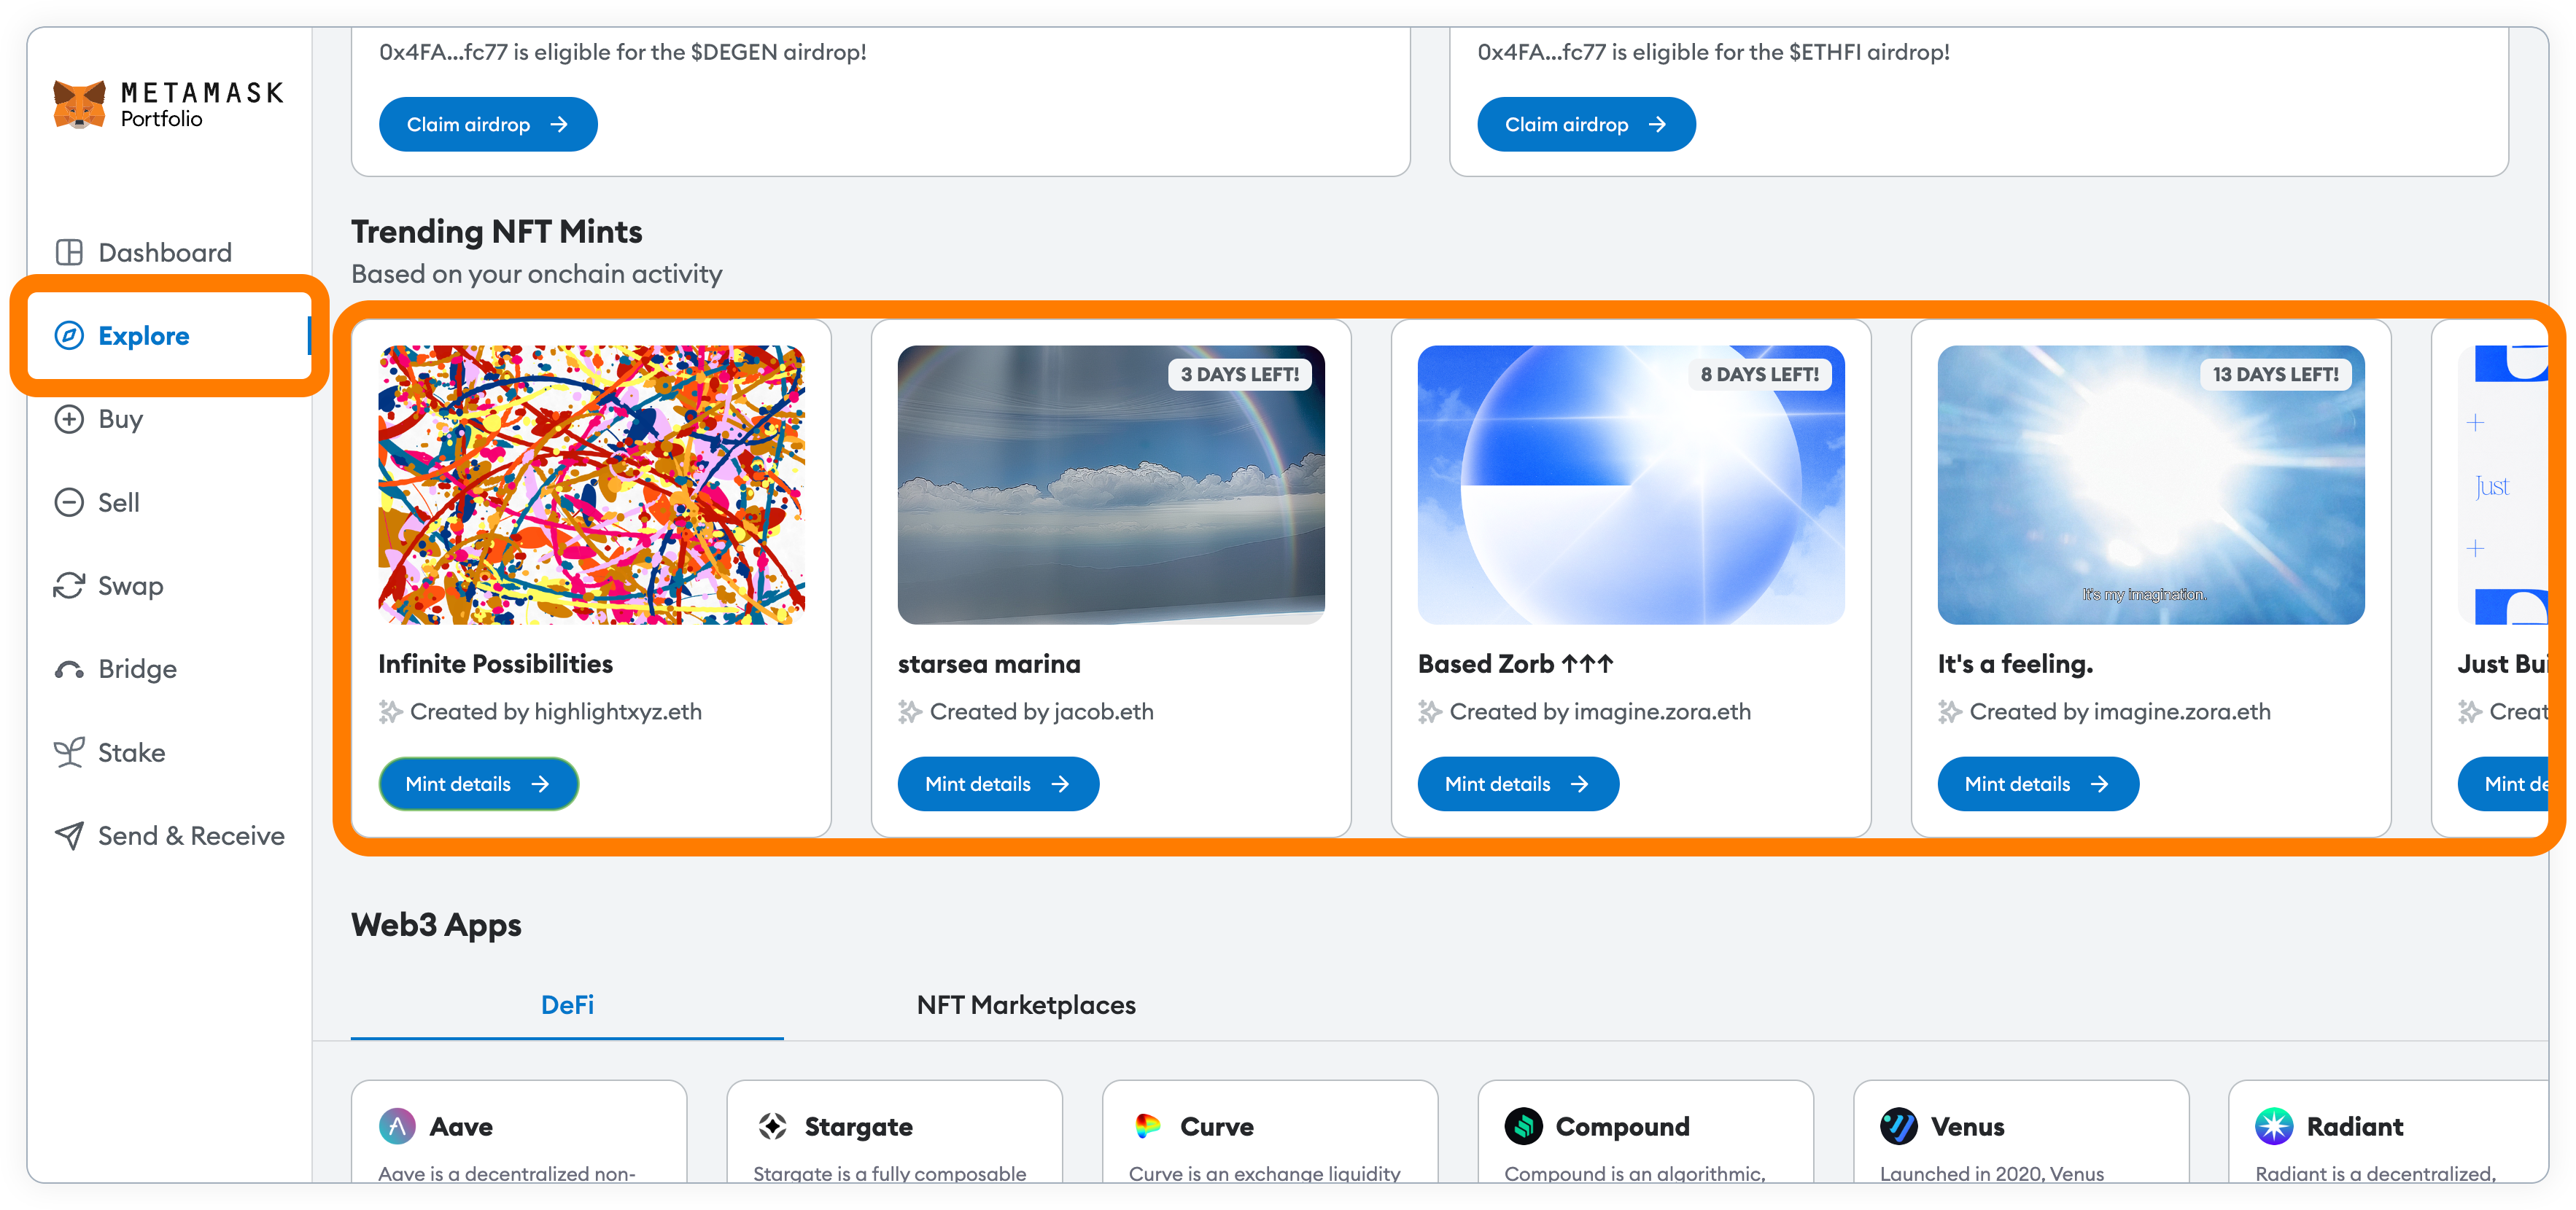The width and height of the screenshot is (2576, 1210).
Task: Click the MetaMask fox logo
Action: pyautogui.click(x=79, y=104)
